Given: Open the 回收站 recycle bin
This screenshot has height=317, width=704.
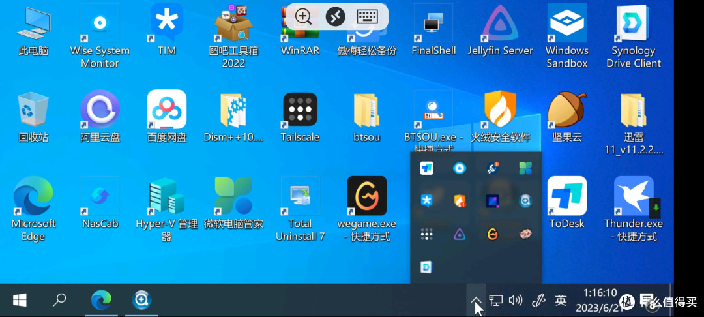Looking at the screenshot, I should coord(33,117).
